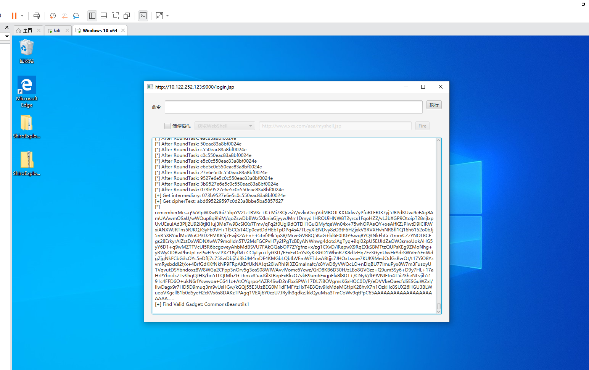Pause the virtual machine with the orange icon

point(14,16)
